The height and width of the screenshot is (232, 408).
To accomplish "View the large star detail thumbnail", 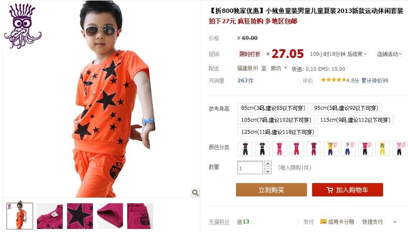I will click(x=80, y=216).
